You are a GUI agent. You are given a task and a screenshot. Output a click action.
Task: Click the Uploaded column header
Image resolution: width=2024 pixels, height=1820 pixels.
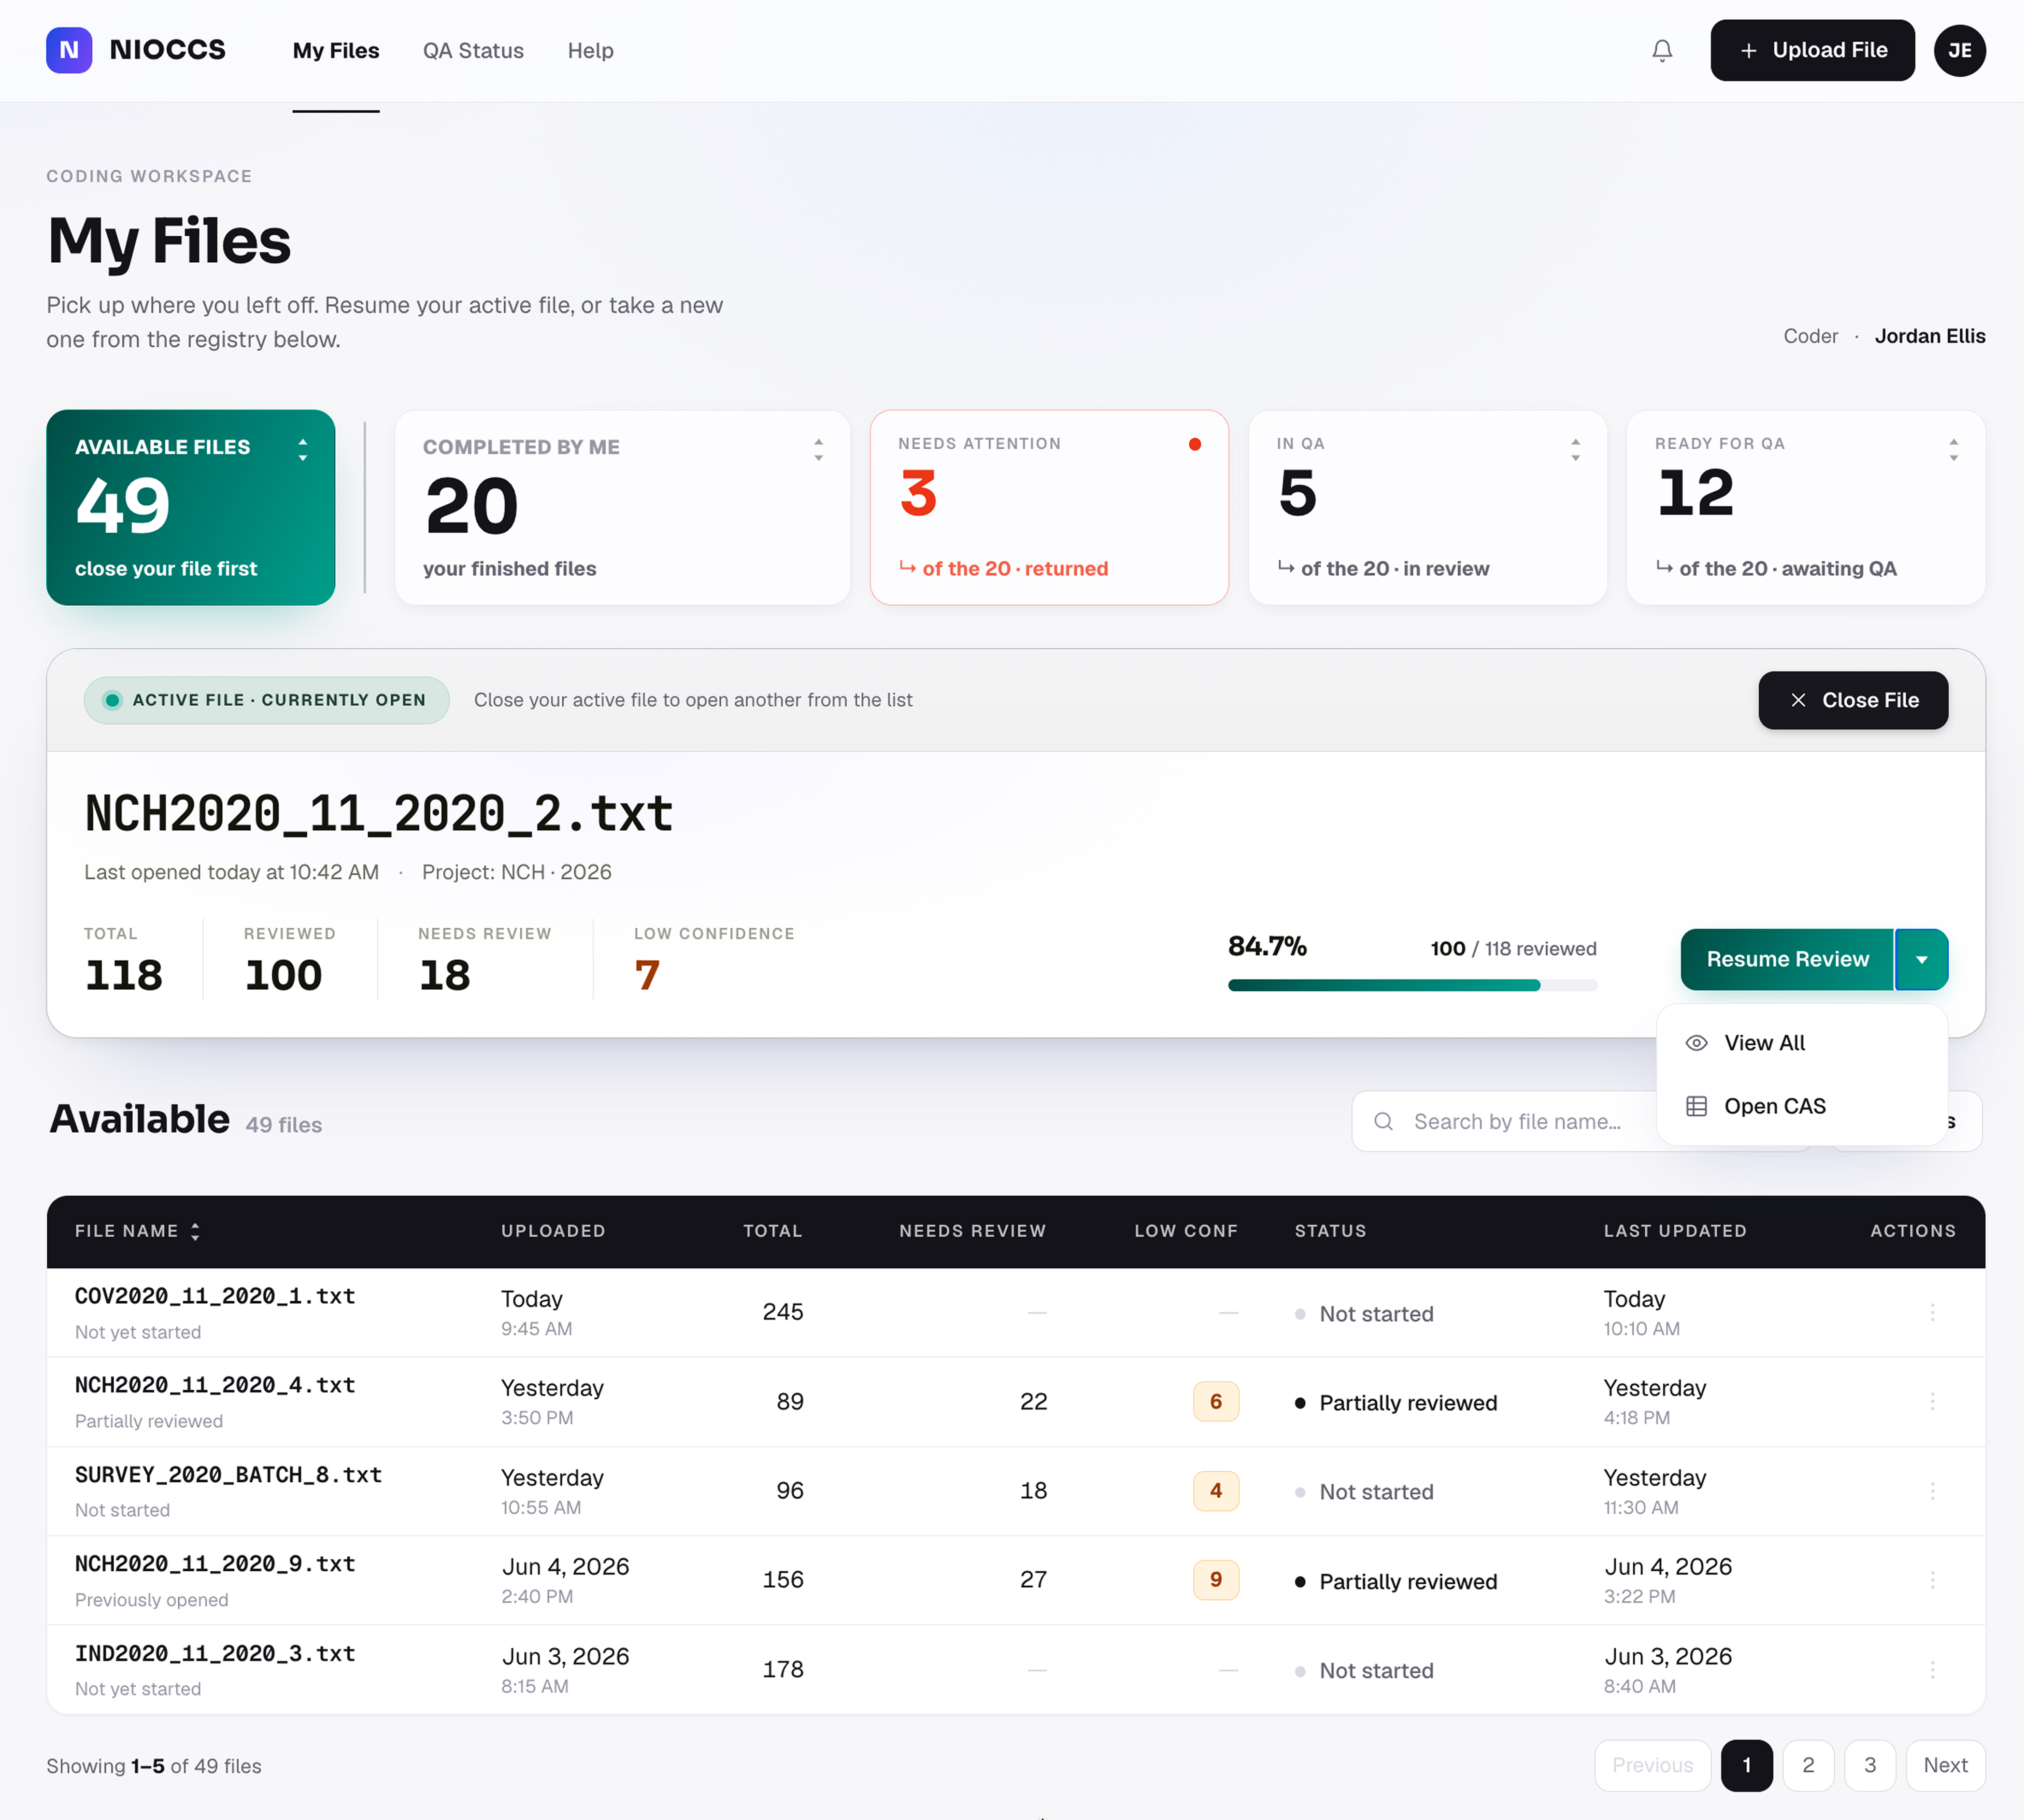[x=553, y=1231]
